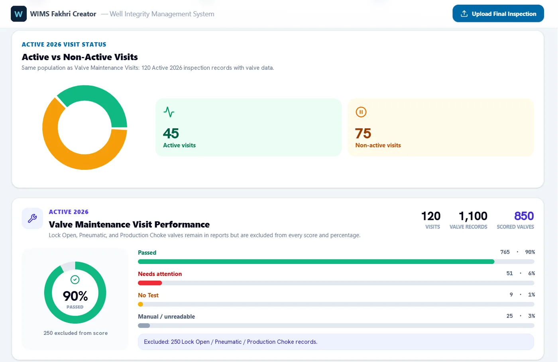Click the green Passed progress bar

[x=316, y=262]
